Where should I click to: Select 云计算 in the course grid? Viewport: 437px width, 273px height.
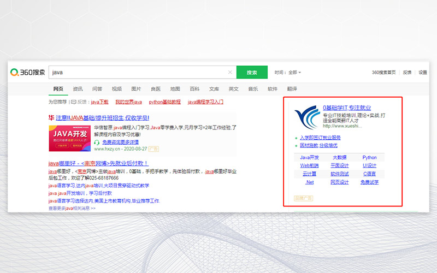click(x=309, y=174)
